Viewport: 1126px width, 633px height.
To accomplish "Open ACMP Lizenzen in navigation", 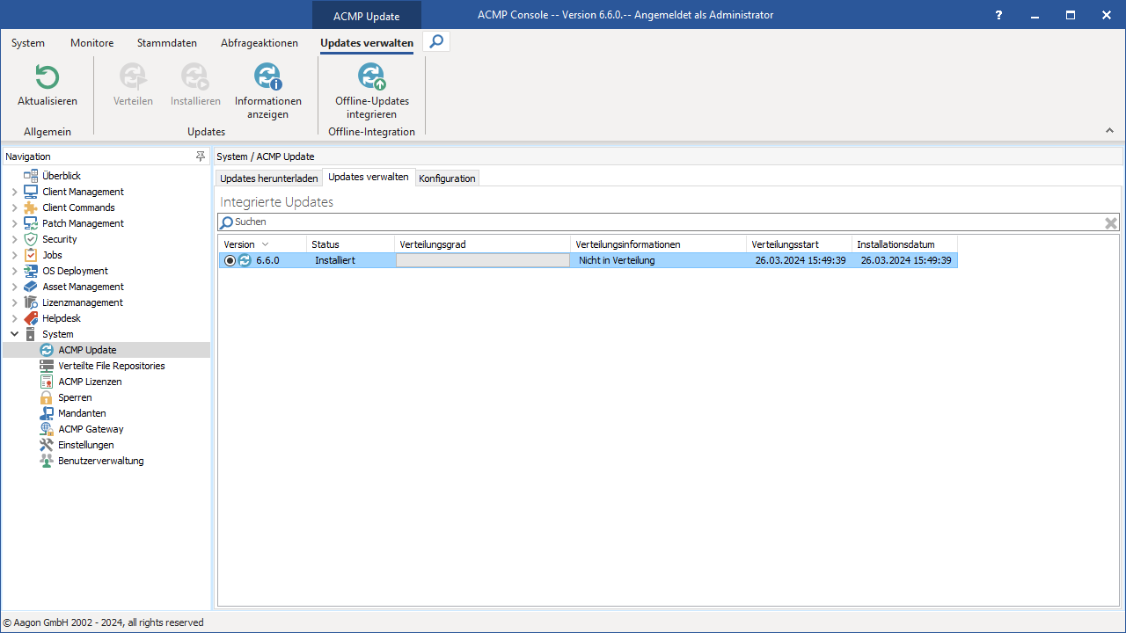I will 90,382.
